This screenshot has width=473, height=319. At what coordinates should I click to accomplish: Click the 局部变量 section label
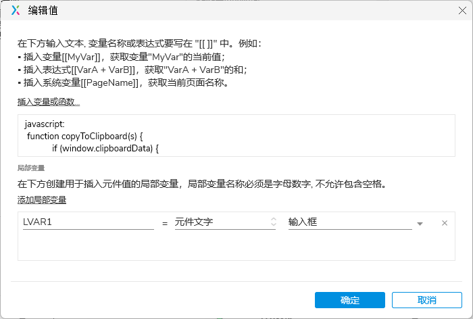click(31, 168)
